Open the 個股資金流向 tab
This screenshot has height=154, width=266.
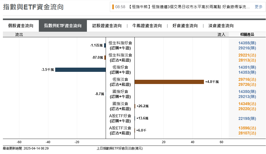tap(21, 26)
